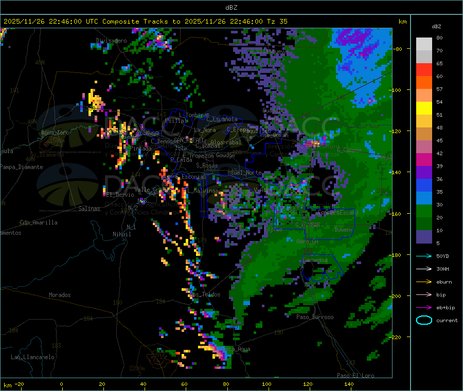The image size is (463, 391).
Task: Click the '30HM' legend label
Action: (442, 269)
